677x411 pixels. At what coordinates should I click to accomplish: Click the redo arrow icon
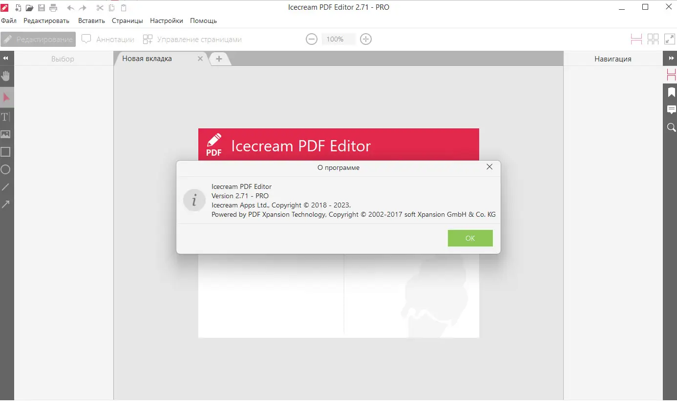(x=83, y=7)
